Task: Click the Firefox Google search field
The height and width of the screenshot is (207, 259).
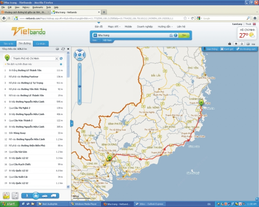Action: click(224, 18)
